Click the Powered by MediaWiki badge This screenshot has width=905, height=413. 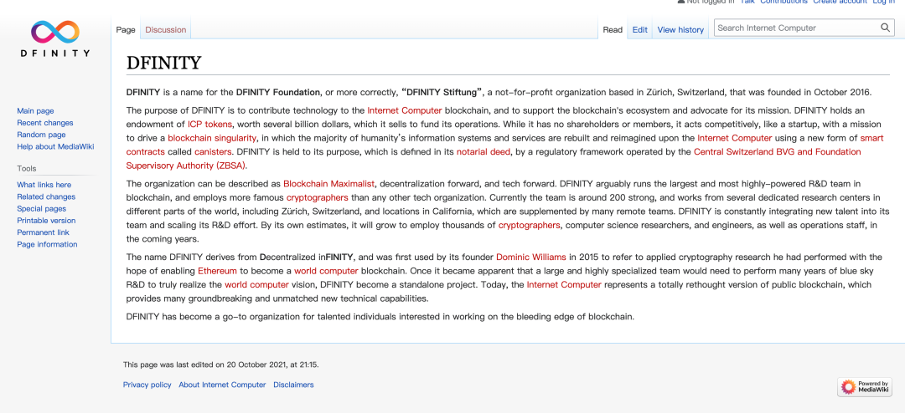pos(865,386)
